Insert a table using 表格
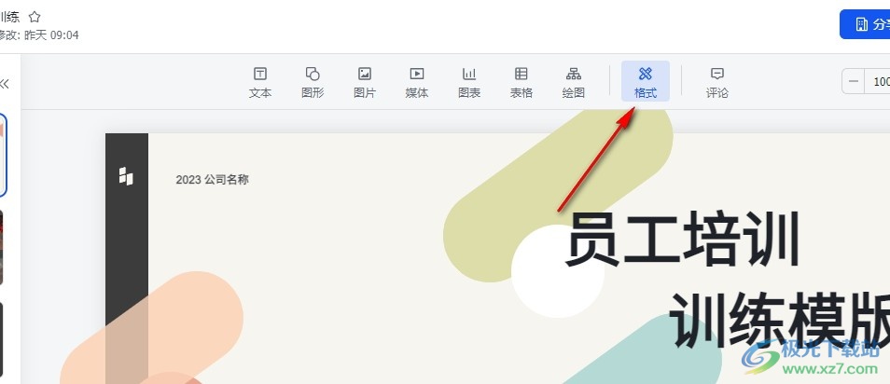 tap(521, 82)
